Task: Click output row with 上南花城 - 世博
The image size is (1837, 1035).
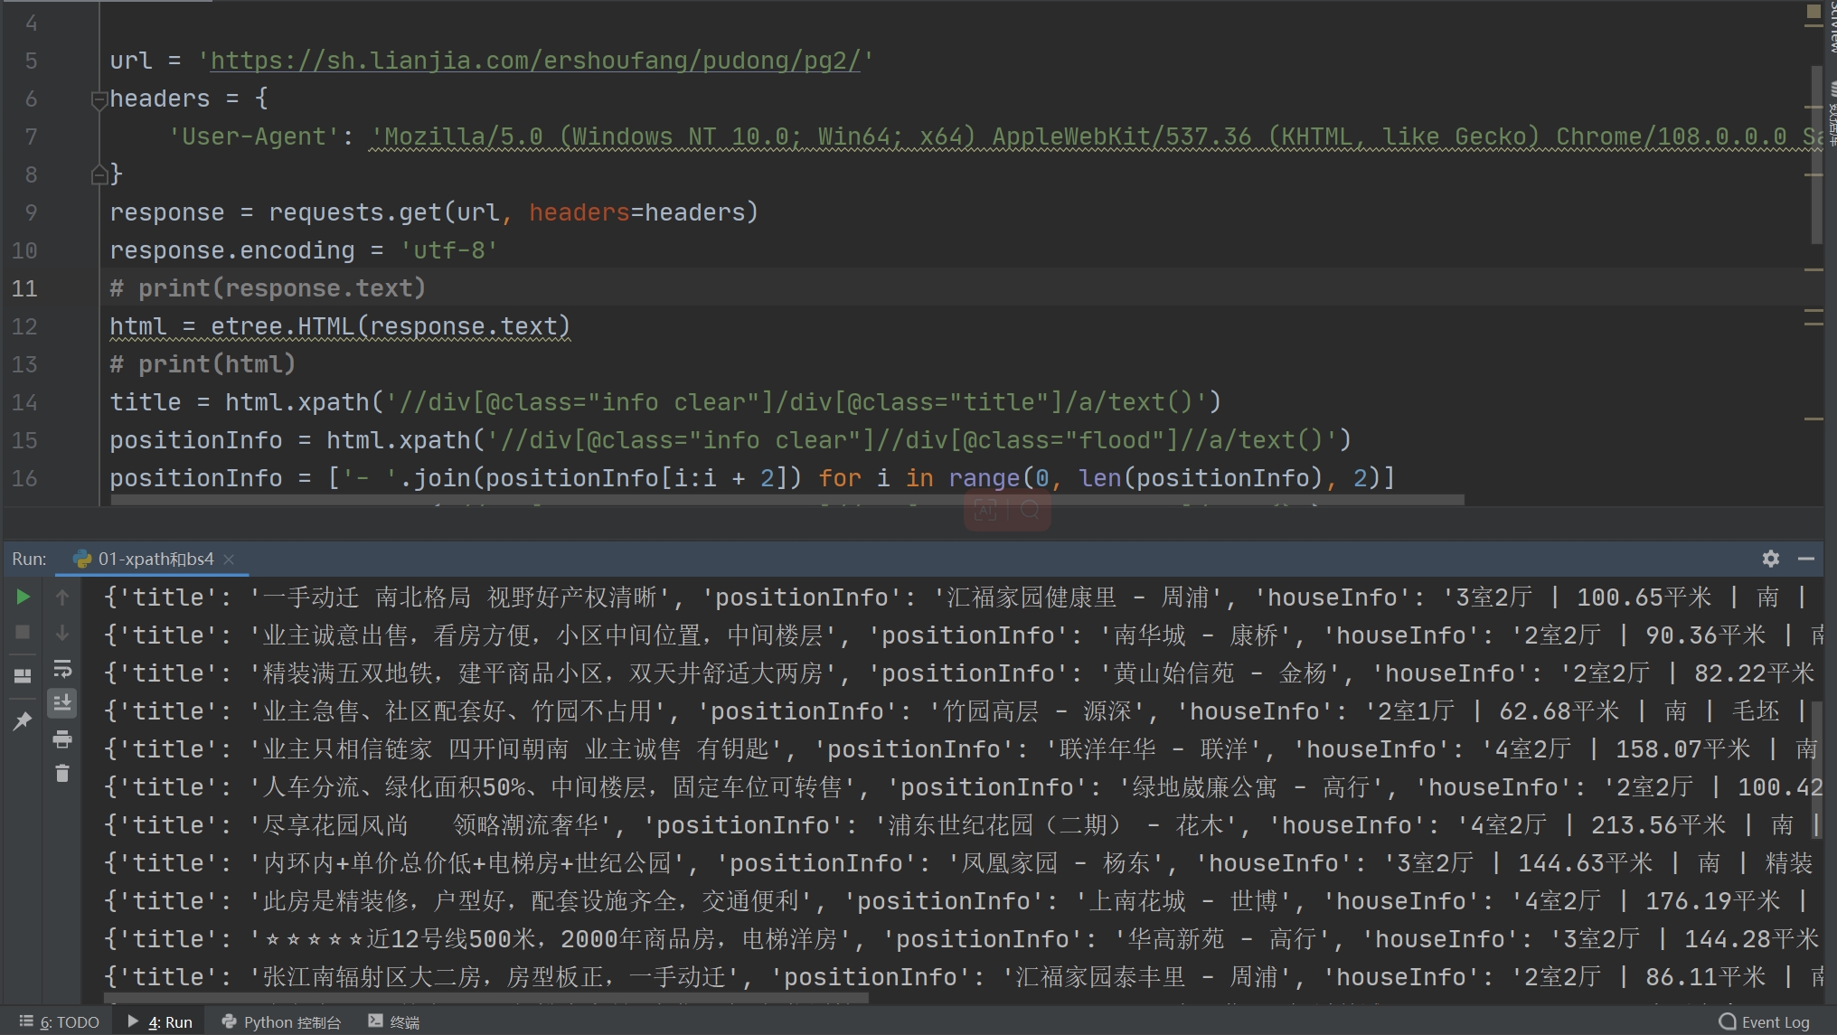Action: [962, 901]
